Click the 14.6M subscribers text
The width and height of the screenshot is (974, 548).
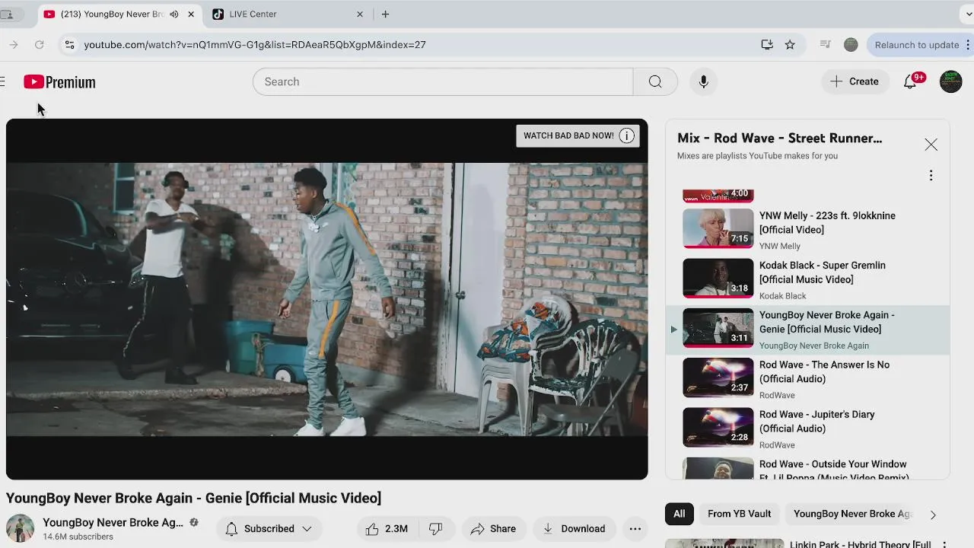click(x=78, y=537)
